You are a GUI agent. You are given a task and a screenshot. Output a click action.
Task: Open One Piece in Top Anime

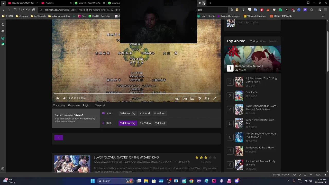(251, 92)
